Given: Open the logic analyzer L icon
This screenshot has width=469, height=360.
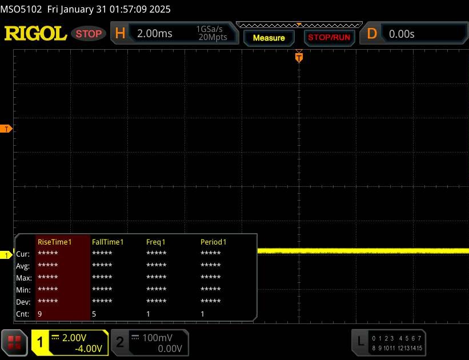Looking at the screenshot, I should 360,342.
